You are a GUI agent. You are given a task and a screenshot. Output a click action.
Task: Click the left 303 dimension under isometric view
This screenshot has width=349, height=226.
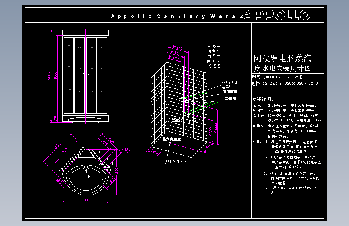click(x=153, y=151)
